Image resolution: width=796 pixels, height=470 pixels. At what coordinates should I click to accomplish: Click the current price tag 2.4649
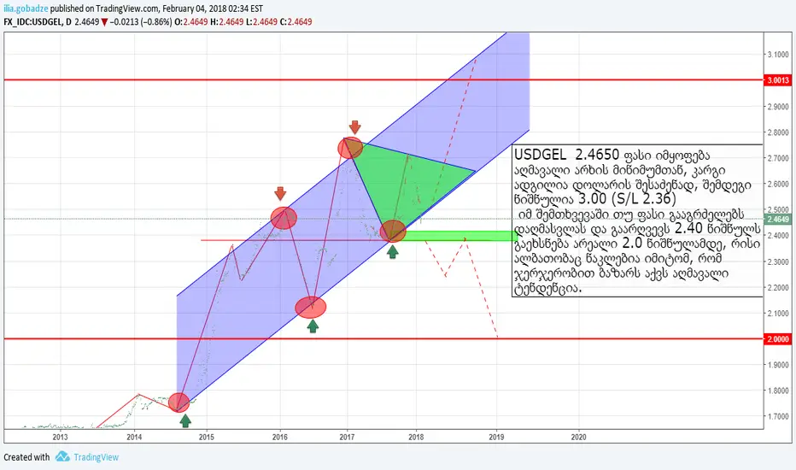click(x=778, y=219)
